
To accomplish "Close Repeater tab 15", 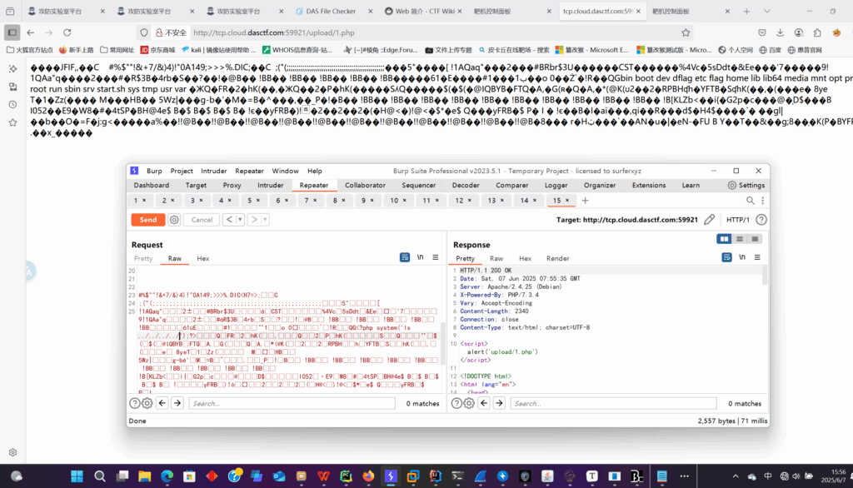I will click(567, 201).
